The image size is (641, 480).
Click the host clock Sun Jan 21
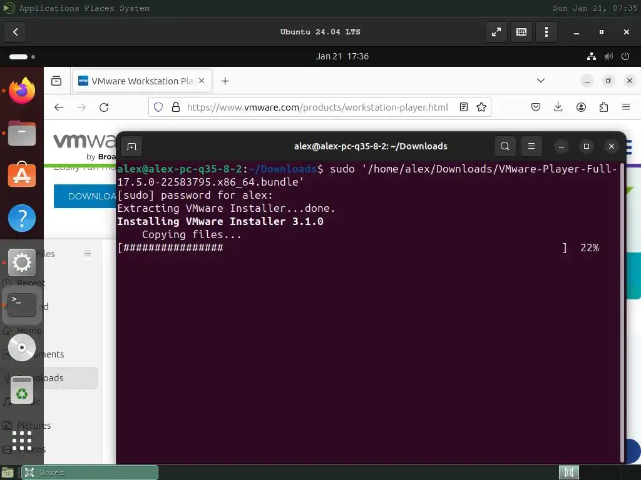coord(595,8)
